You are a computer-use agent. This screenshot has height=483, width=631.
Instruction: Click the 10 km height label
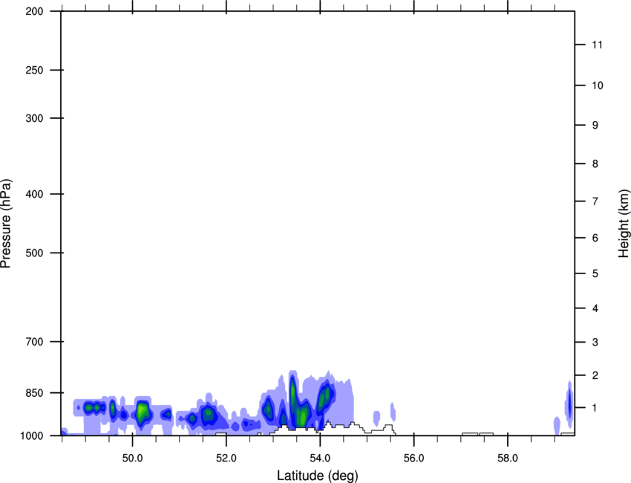[x=598, y=85]
